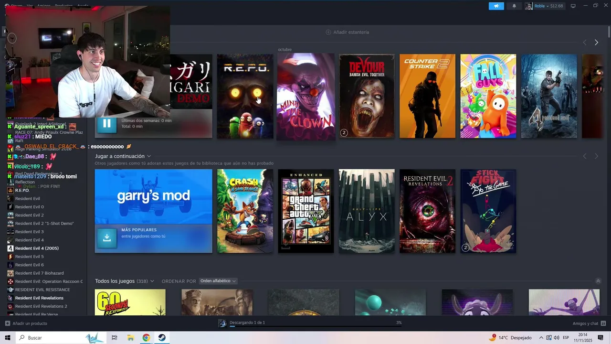Open the R.E.P.O. game cover
The image size is (611, 344).
point(245,96)
